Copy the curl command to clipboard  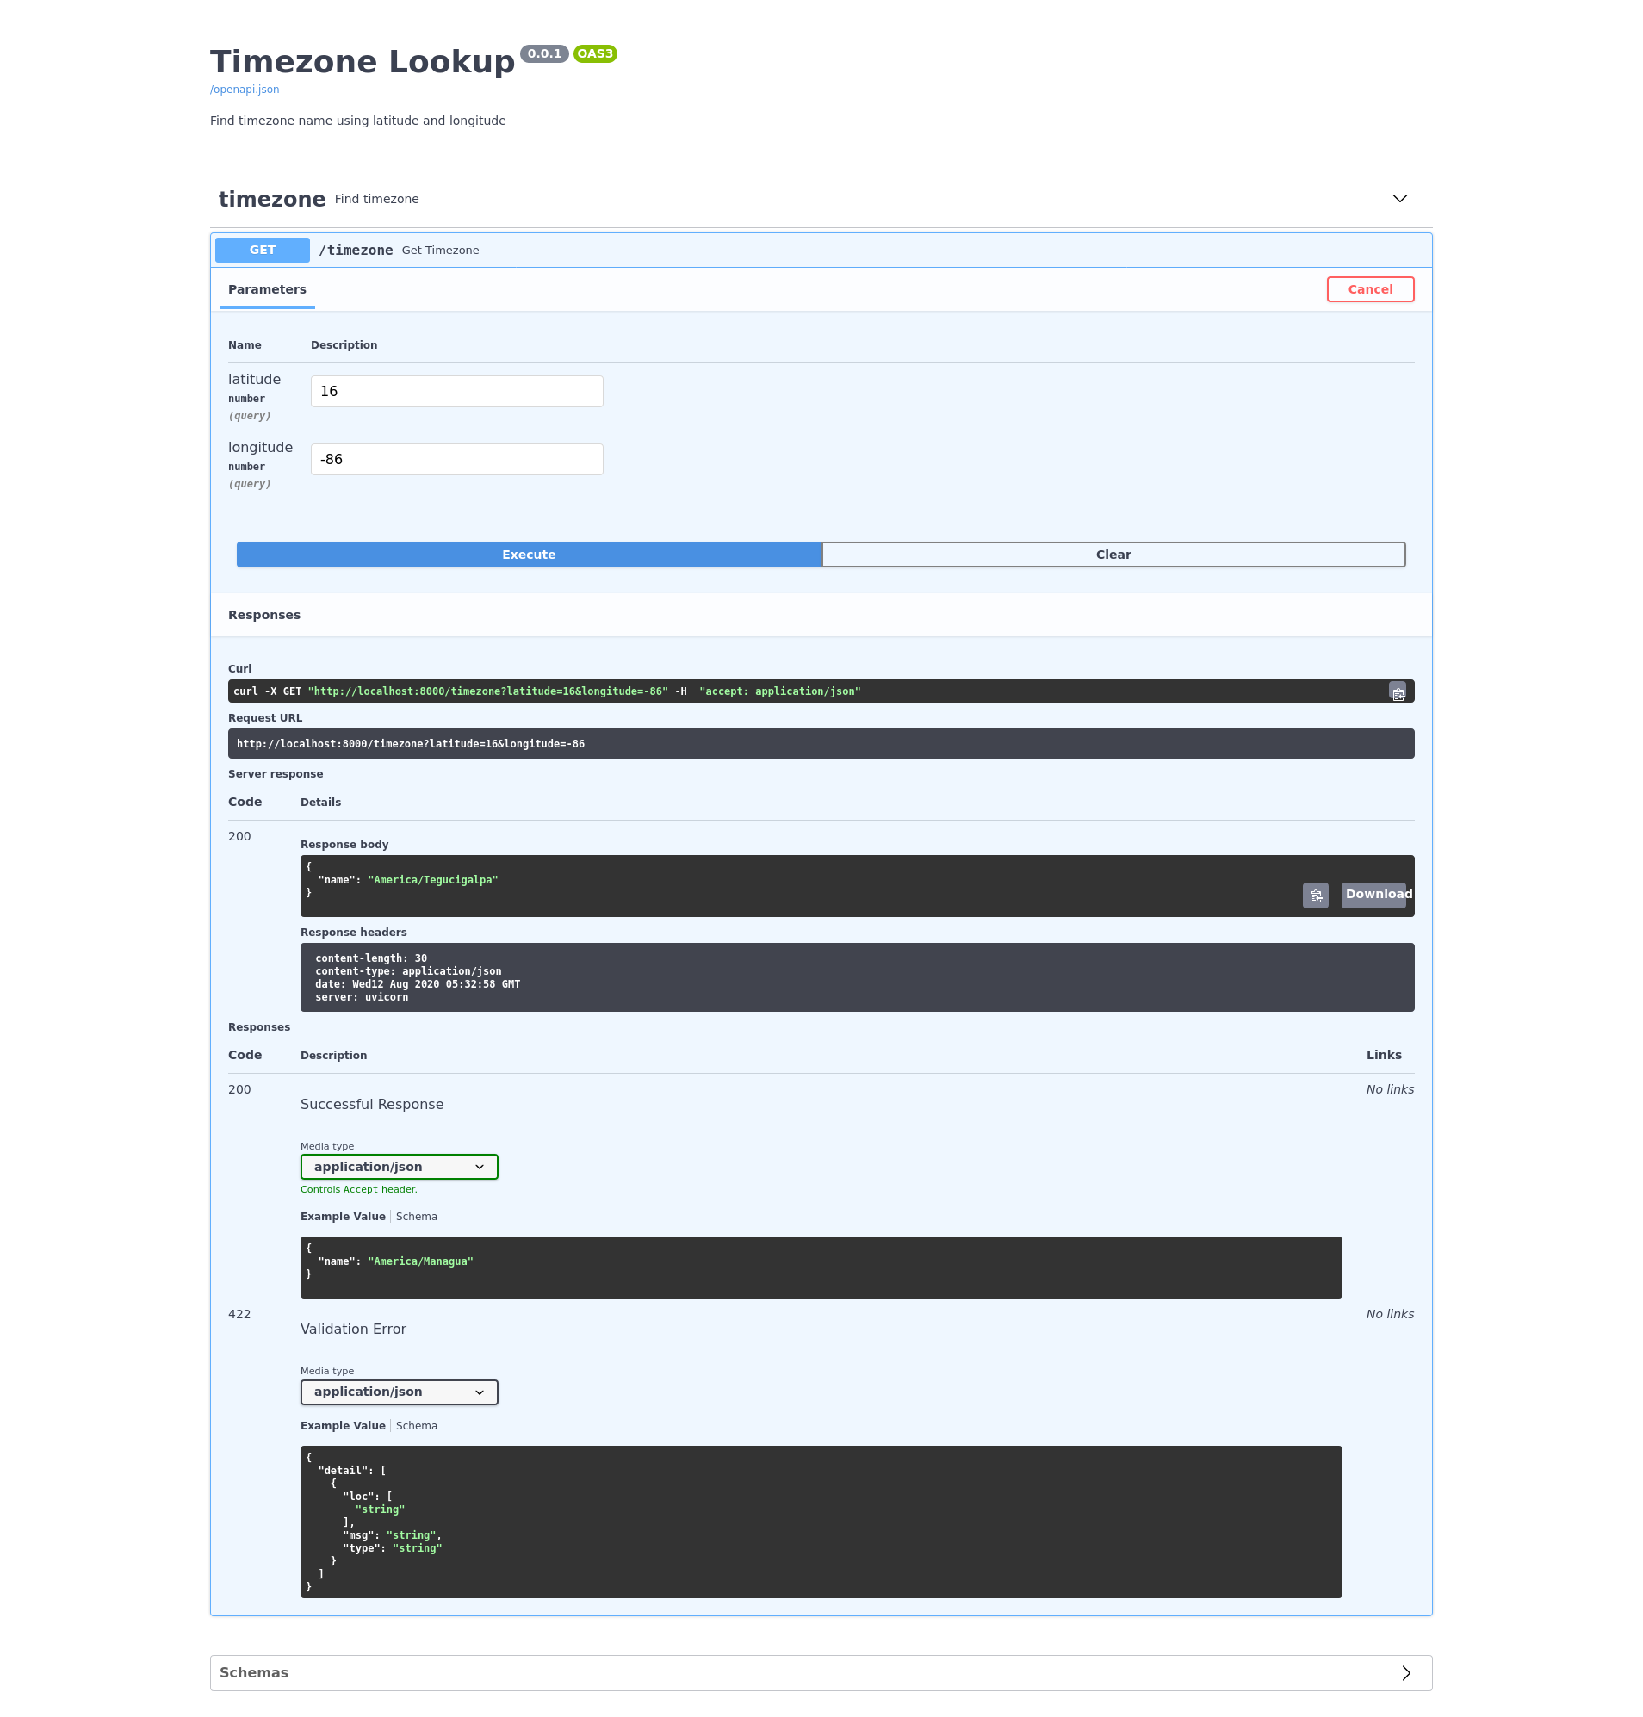(1397, 692)
